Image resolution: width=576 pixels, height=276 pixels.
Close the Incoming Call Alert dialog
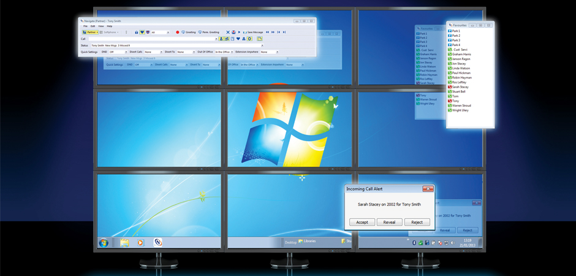coord(428,188)
